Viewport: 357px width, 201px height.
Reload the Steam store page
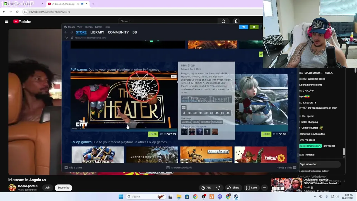[66, 38]
